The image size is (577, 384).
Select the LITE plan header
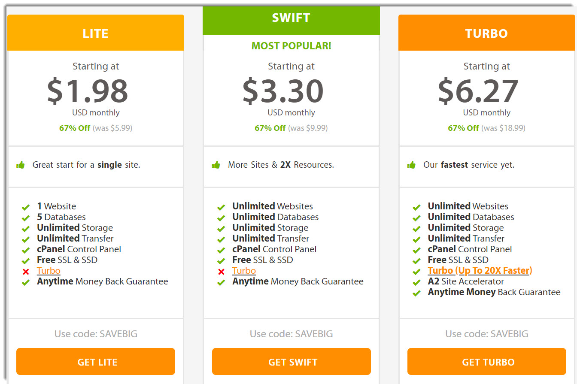[95, 33]
